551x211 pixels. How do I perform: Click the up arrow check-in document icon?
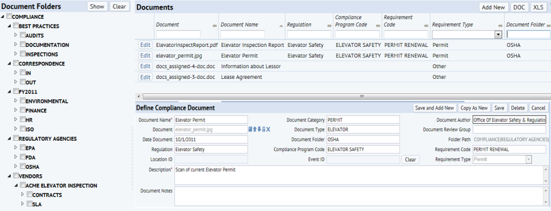(x=255, y=129)
